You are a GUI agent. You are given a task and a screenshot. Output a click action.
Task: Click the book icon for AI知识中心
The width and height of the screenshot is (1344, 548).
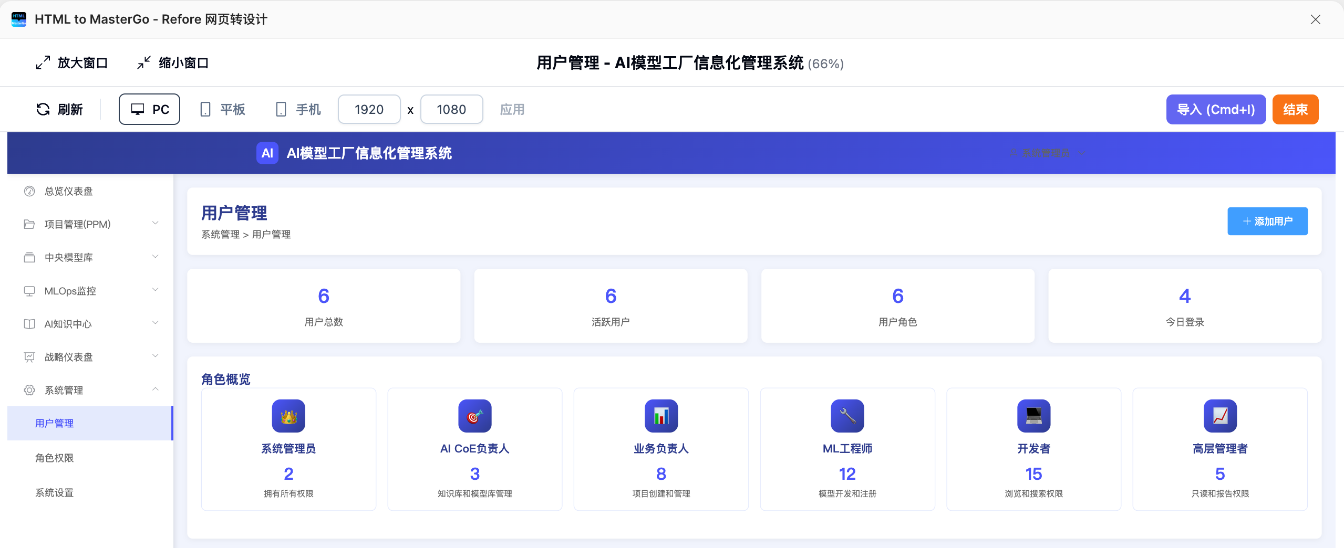[29, 324]
